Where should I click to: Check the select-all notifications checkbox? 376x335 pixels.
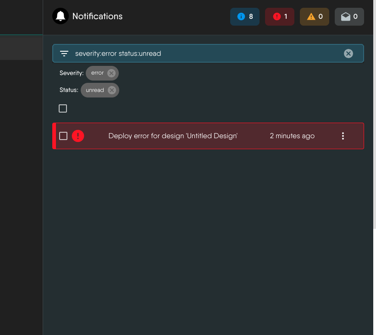click(x=63, y=108)
